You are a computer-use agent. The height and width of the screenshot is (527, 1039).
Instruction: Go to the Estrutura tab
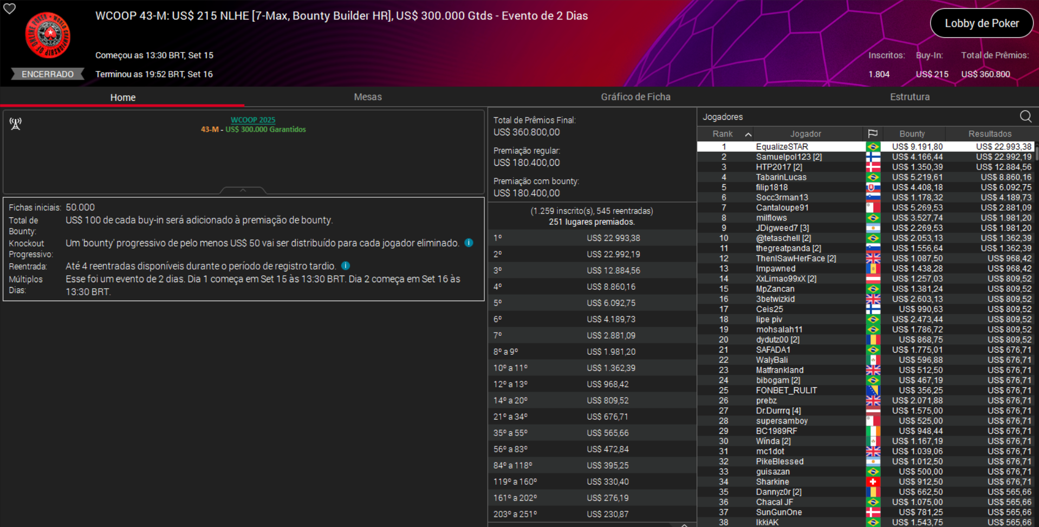click(x=910, y=97)
